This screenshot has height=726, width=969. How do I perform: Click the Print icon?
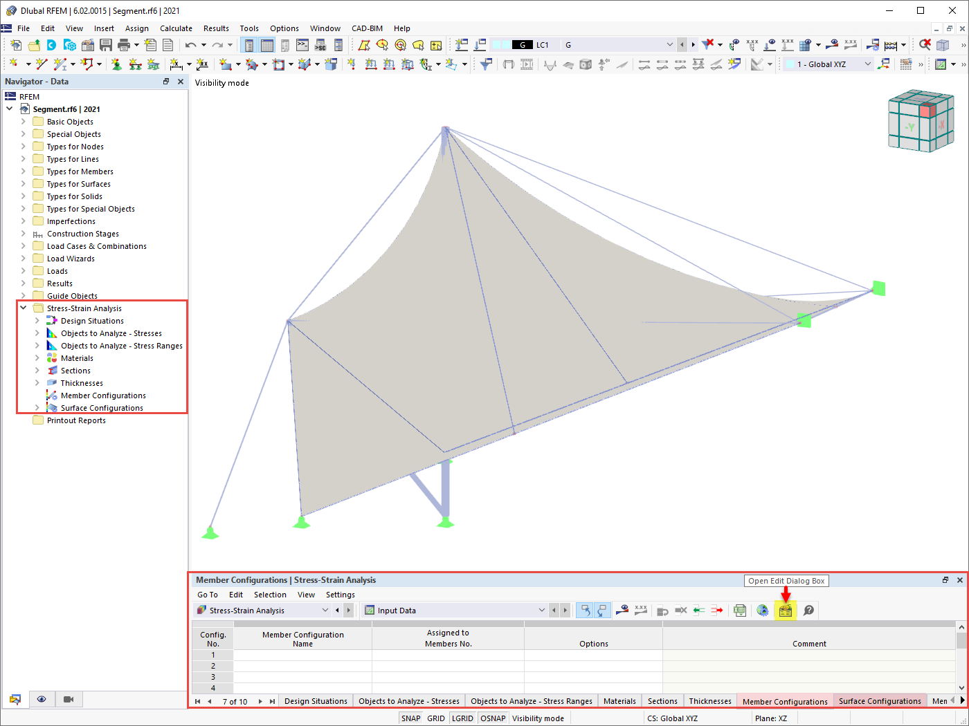pyautogui.click(x=124, y=45)
